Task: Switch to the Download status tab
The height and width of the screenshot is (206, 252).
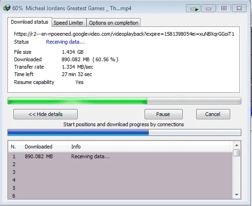Action: click(x=30, y=22)
